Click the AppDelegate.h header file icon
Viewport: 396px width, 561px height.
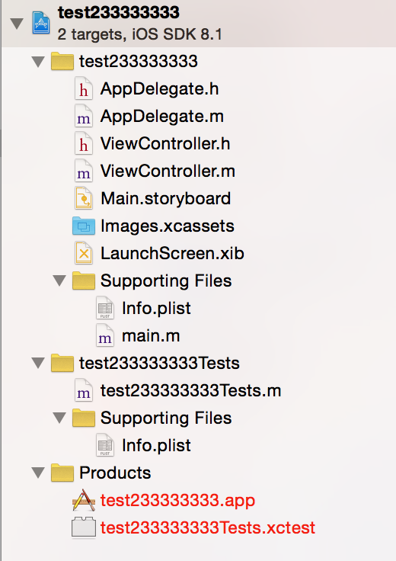pos(84,88)
